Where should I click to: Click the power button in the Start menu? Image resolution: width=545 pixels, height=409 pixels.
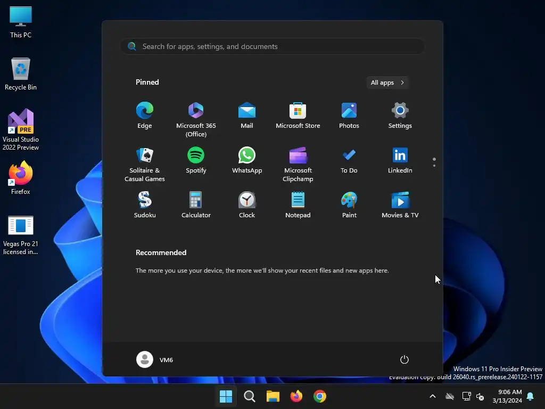tap(404, 359)
